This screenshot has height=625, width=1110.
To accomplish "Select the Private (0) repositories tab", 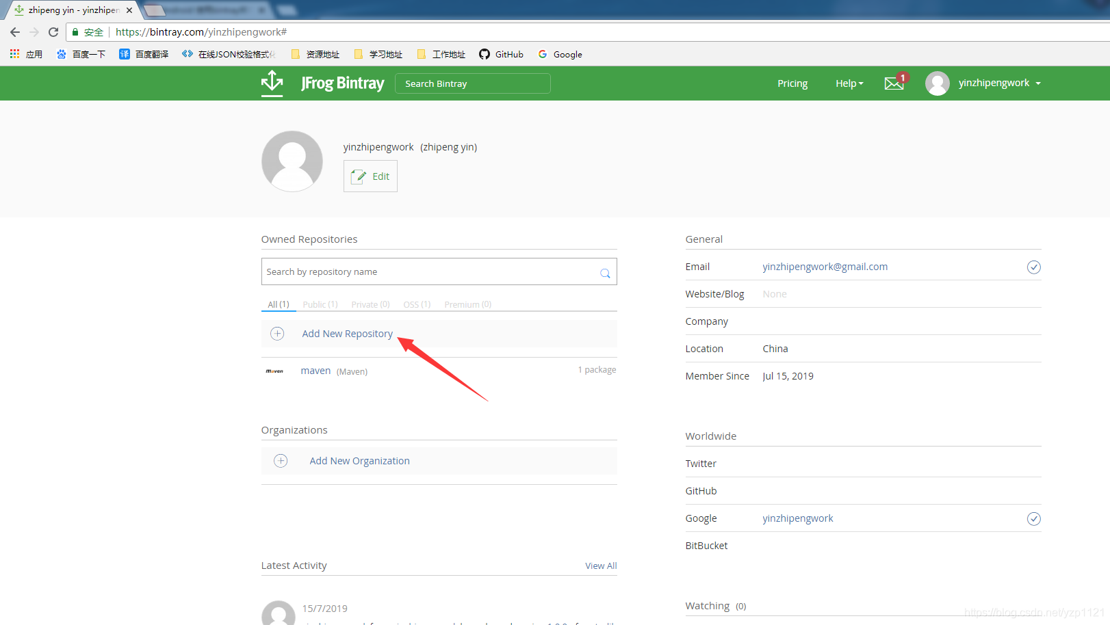I will tap(370, 304).
